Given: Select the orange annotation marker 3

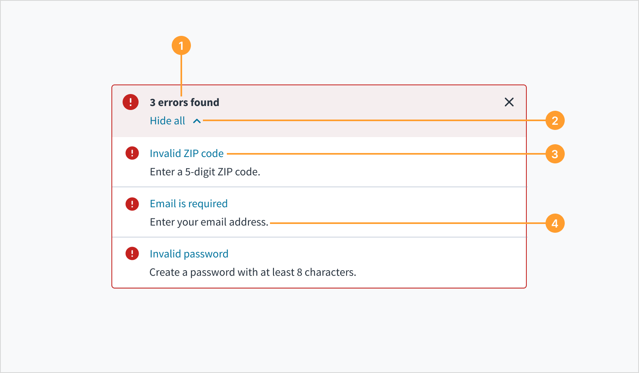Looking at the screenshot, I should point(555,154).
